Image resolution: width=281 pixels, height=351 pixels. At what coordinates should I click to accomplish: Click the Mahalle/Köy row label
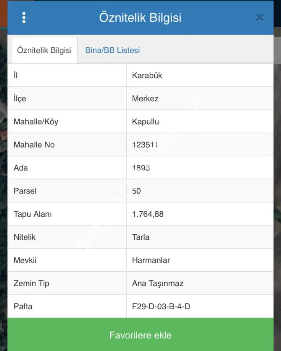tap(36, 122)
